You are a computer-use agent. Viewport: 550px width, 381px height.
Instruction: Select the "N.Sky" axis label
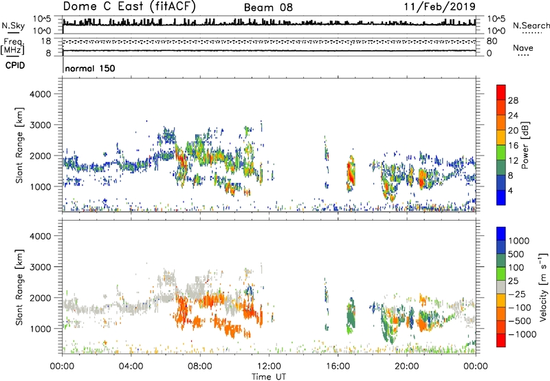pyautogui.click(x=13, y=25)
